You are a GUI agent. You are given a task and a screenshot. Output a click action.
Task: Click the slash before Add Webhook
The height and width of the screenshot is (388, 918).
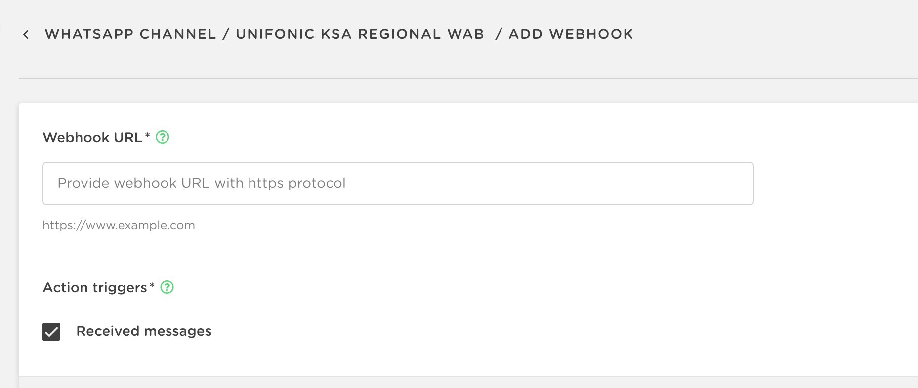[499, 34]
